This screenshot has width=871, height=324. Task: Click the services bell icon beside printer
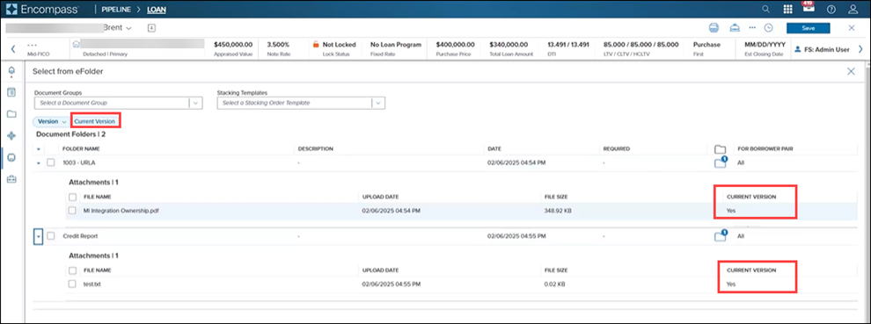tap(735, 28)
